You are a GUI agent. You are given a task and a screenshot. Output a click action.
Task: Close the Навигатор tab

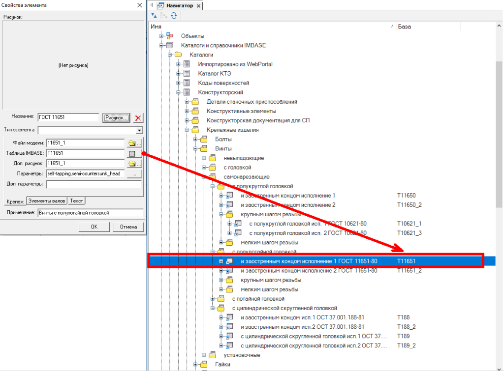pyautogui.click(x=198, y=6)
